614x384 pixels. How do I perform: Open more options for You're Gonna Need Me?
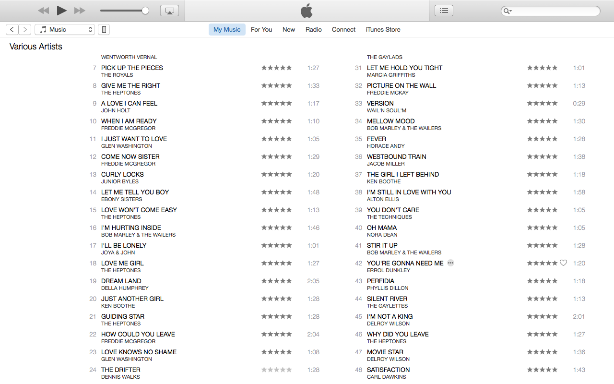450,263
